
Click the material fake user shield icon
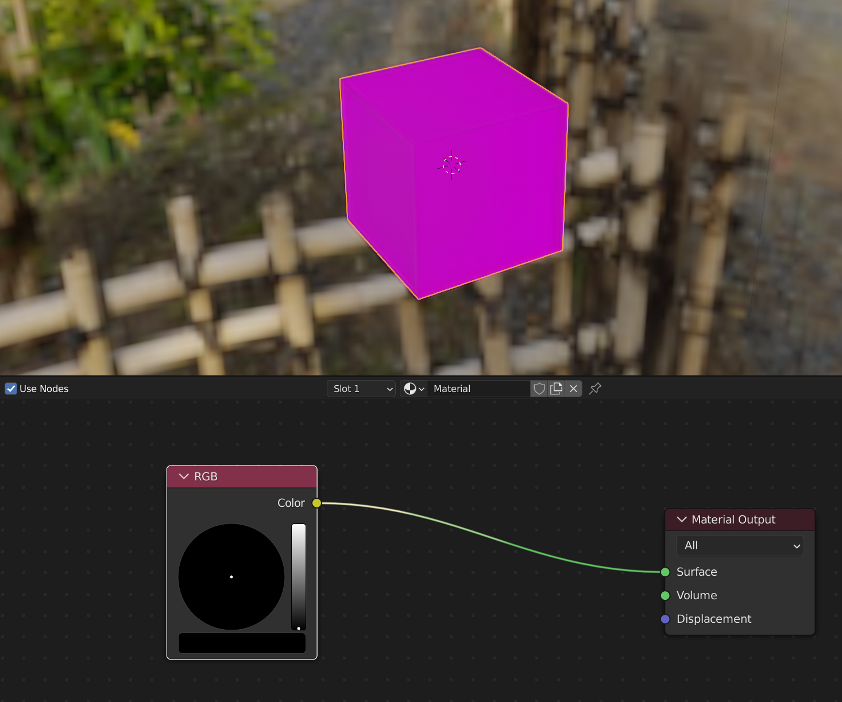(x=539, y=389)
